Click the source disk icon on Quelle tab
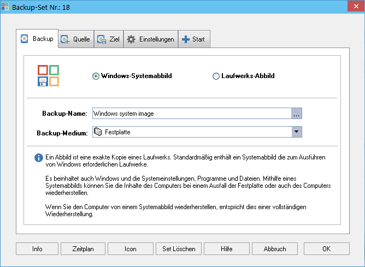The height and width of the screenshot is (267, 365). (x=65, y=39)
